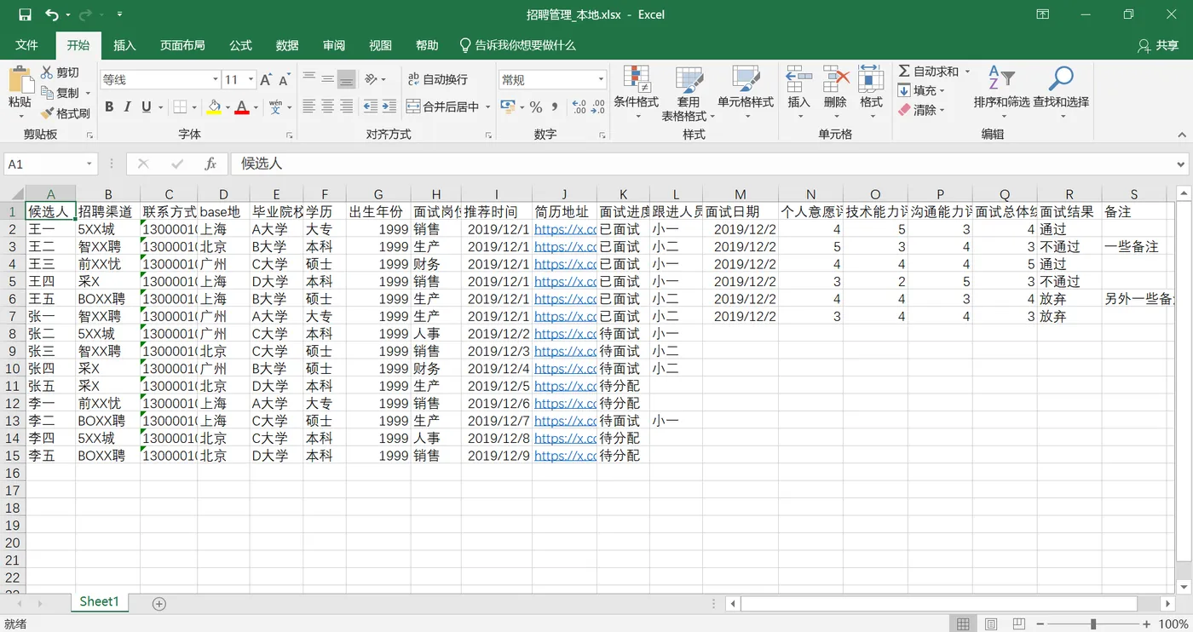This screenshot has width=1193, height=632.
Task: Click the text orientation icon
Action: 372,79
